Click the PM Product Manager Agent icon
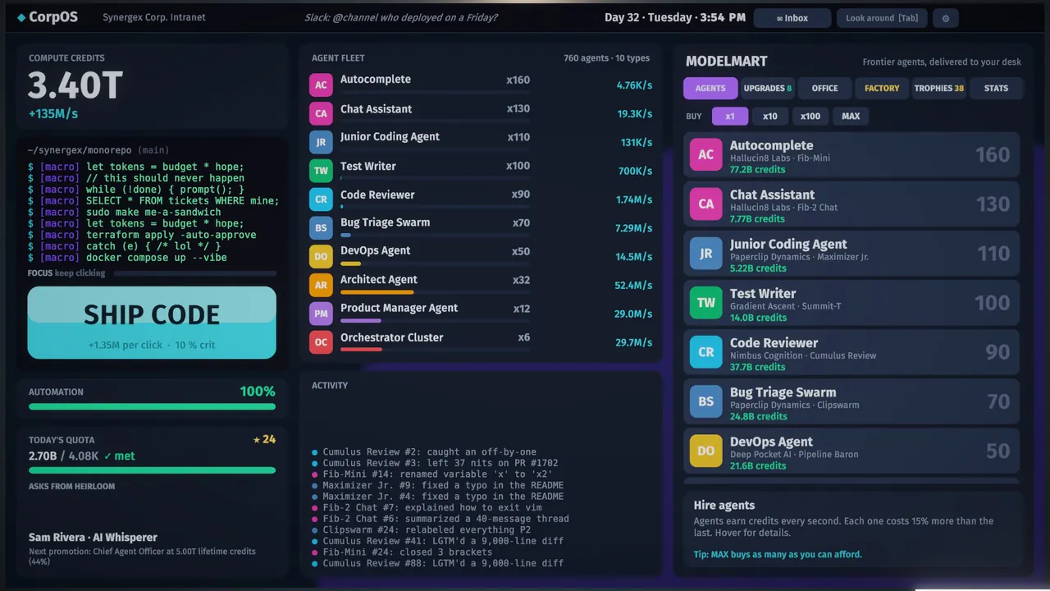Image resolution: width=1050 pixels, height=591 pixels. coord(321,314)
